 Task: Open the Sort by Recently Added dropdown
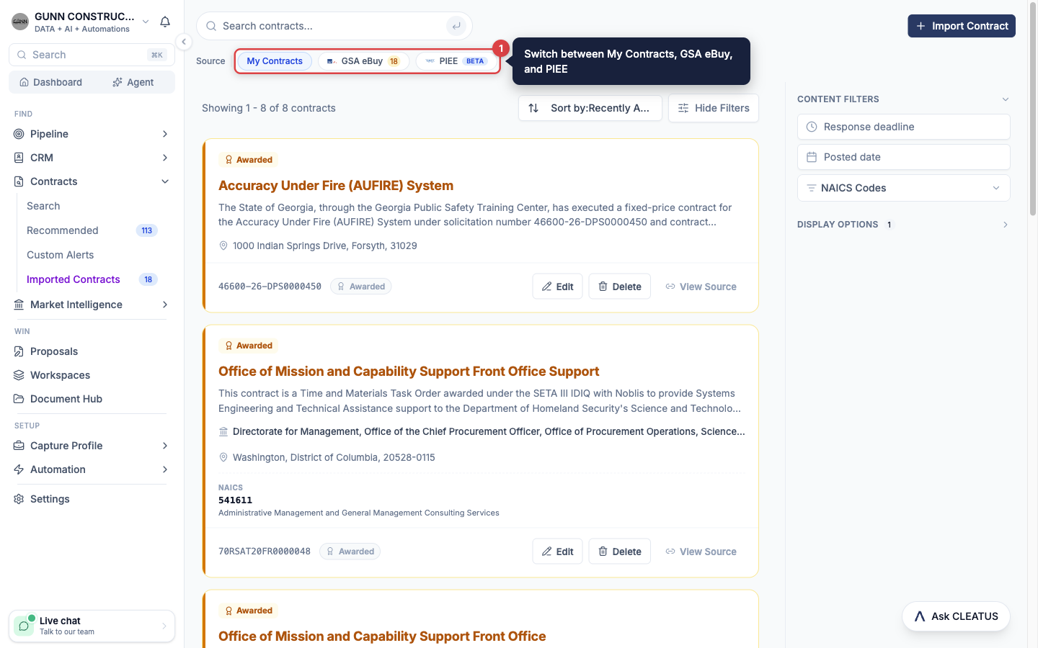coord(590,108)
